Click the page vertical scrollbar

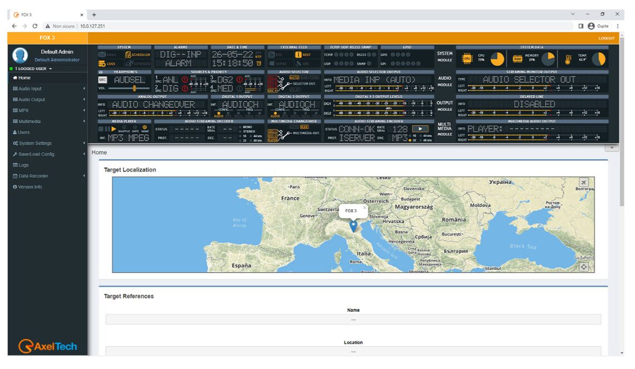point(622,121)
